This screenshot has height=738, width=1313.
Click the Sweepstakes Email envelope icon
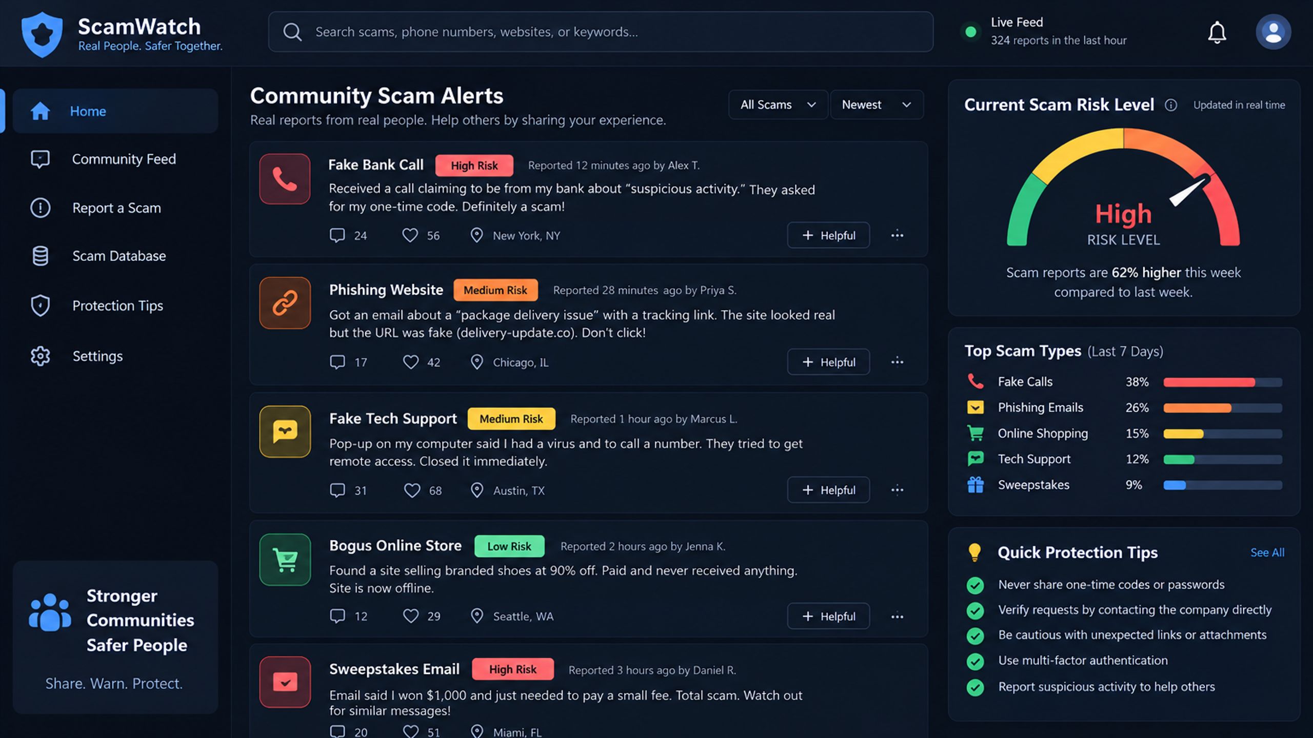pyautogui.click(x=285, y=682)
